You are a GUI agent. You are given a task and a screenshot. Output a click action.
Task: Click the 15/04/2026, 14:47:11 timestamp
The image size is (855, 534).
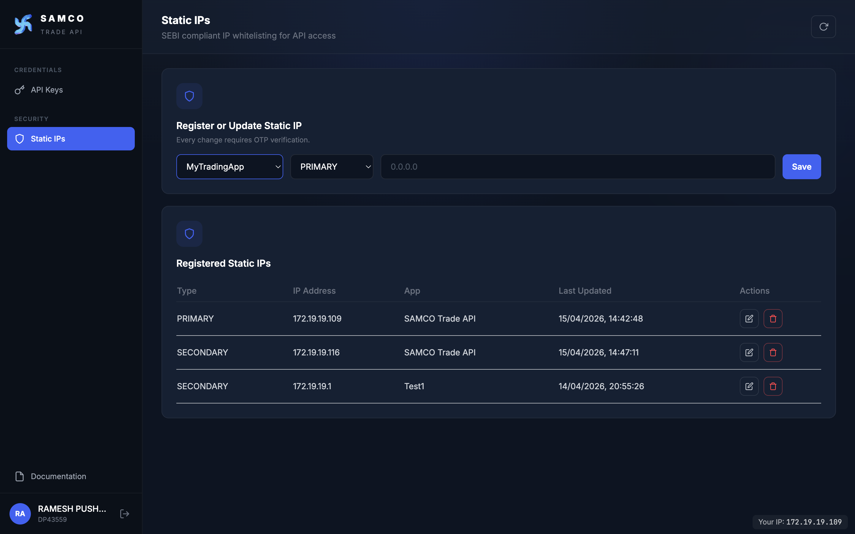tap(598, 352)
